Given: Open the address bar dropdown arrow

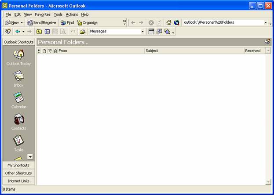Looking at the screenshot, I should pyautogui.click(x=266, y=23).
